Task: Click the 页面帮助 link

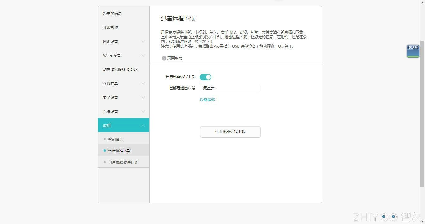Action: pos(175,58)
